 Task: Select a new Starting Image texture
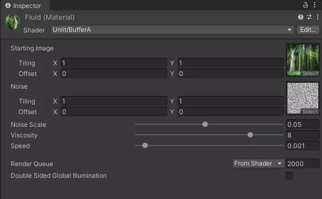tap(310, 73)
